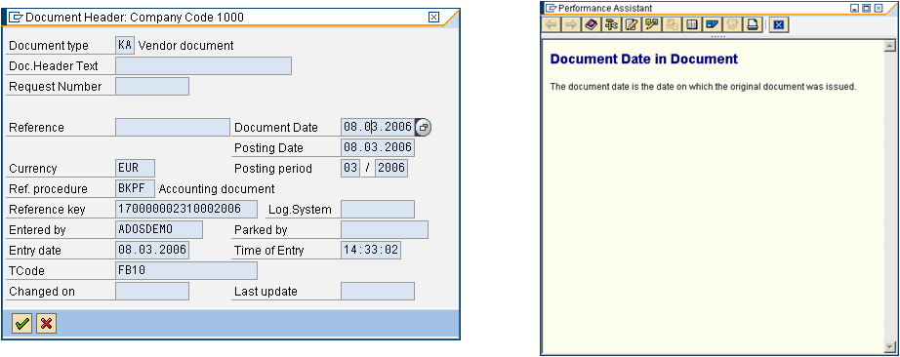Click the Technical Information hammer icon

coord(611,24)
